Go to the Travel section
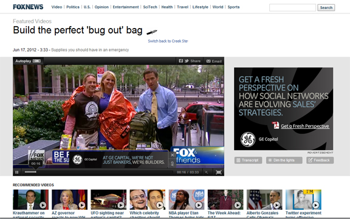Viewport: 350px width, 219px height. tap(182, 7)
